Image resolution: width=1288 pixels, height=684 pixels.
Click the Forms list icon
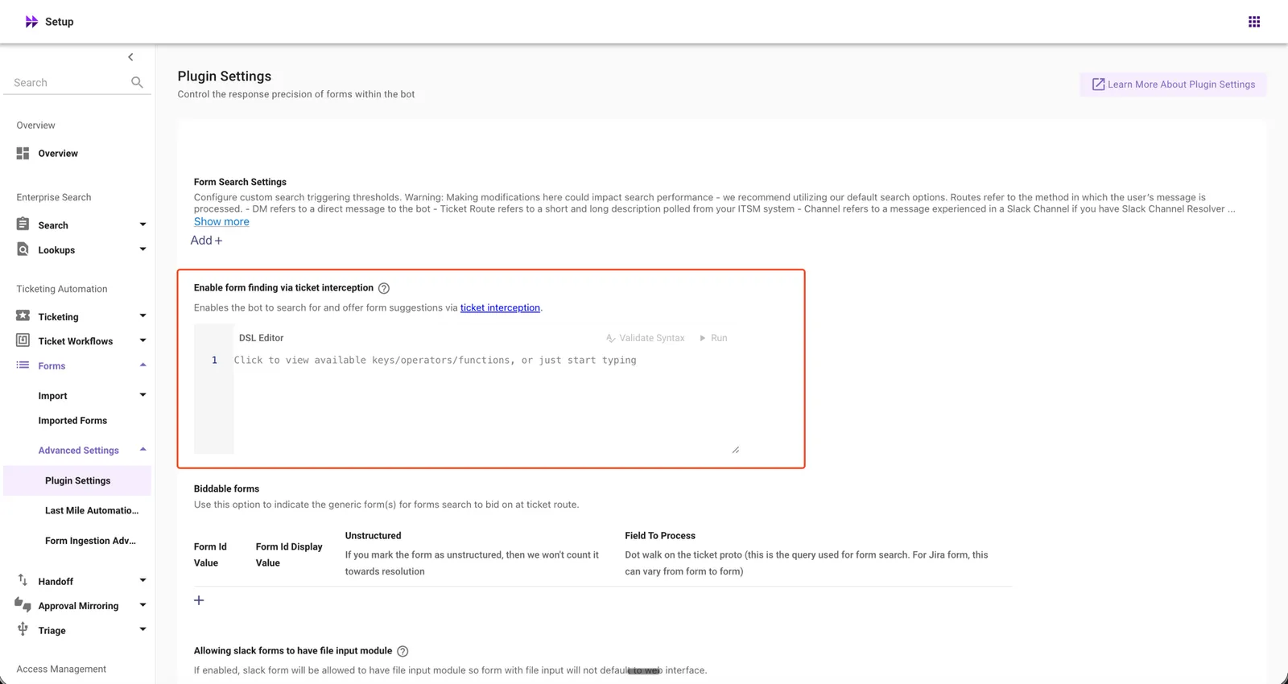tap(23, 365)
